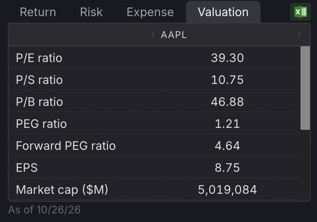Screen dimensions: 317x222
Task: Click the P/S value 10.75
Action: (228, 80)
